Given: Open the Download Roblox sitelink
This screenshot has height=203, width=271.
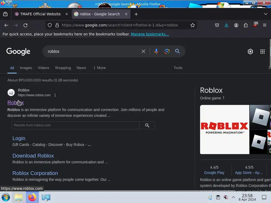Looking at the screenshot, I should click(x=33, y=156).
